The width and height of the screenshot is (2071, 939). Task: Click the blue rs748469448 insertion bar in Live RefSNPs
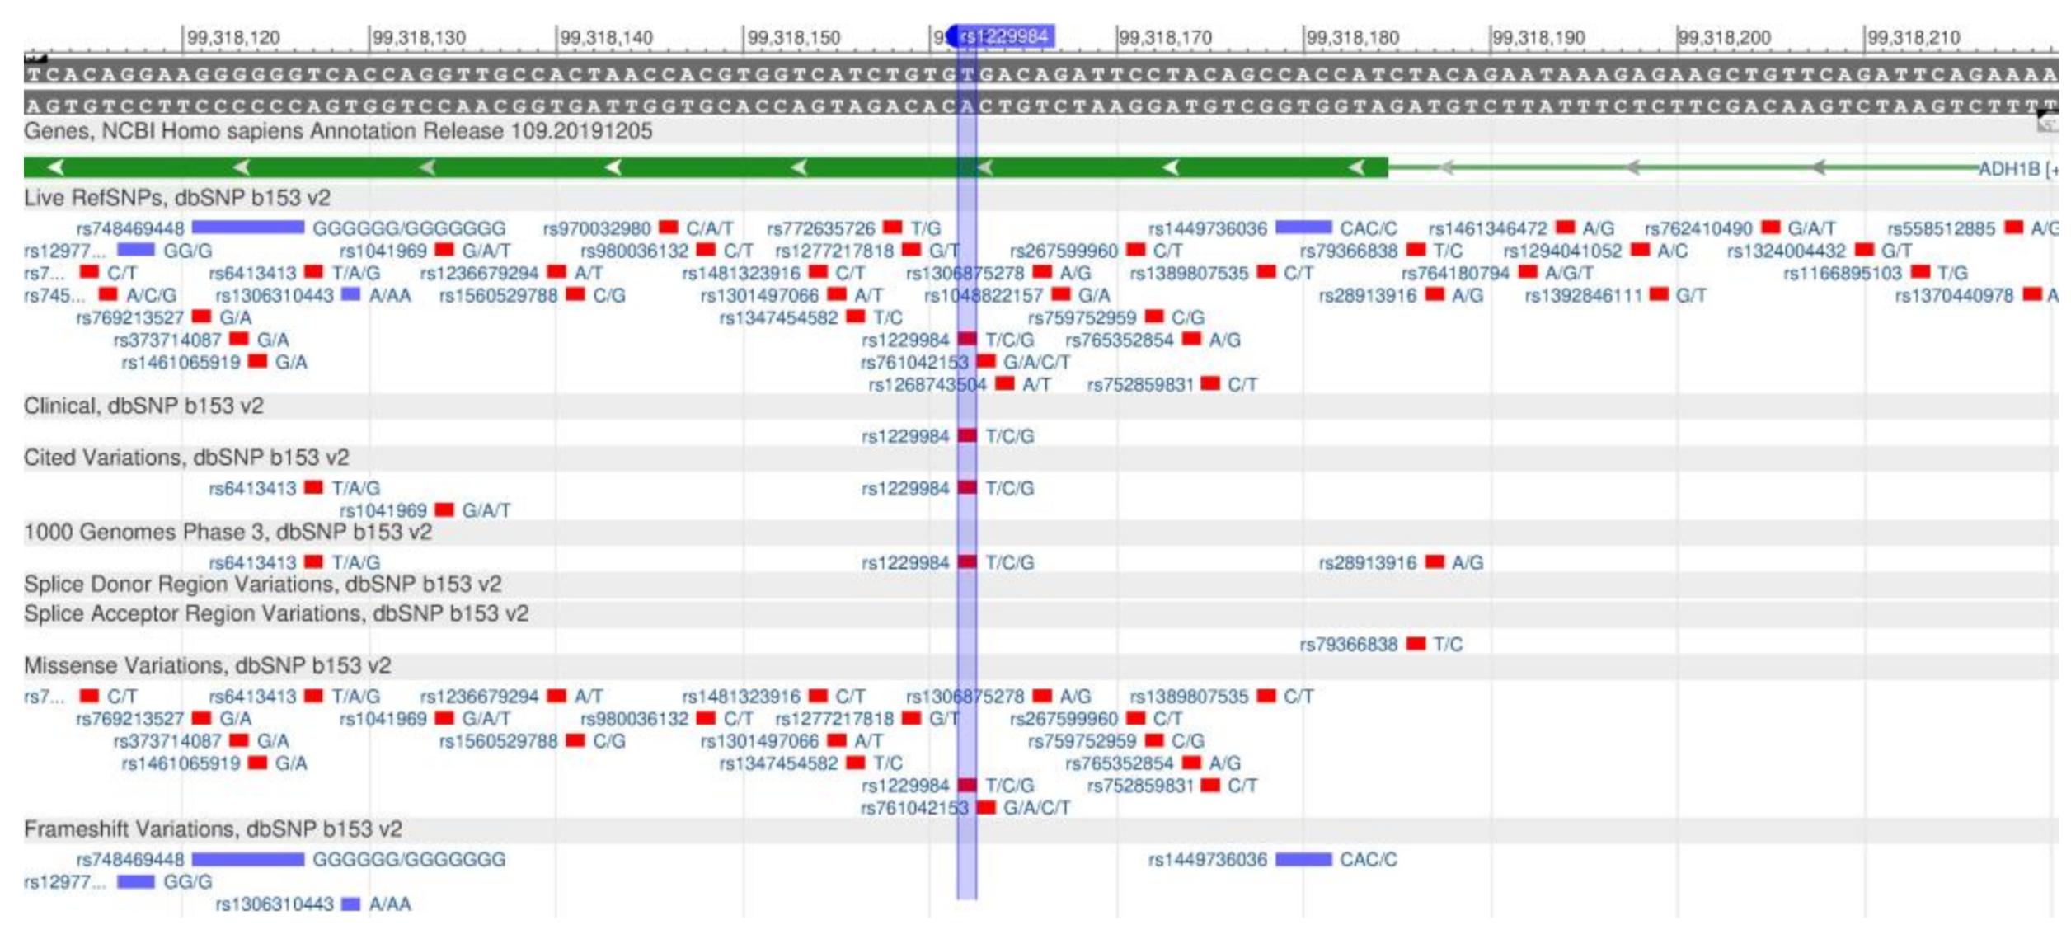pyautogui.click(x=248, y=228)
